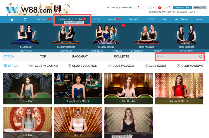Click CHƠI NGAY under Club Ezugi
209x138 pixels.
click(x=26, y=51)
